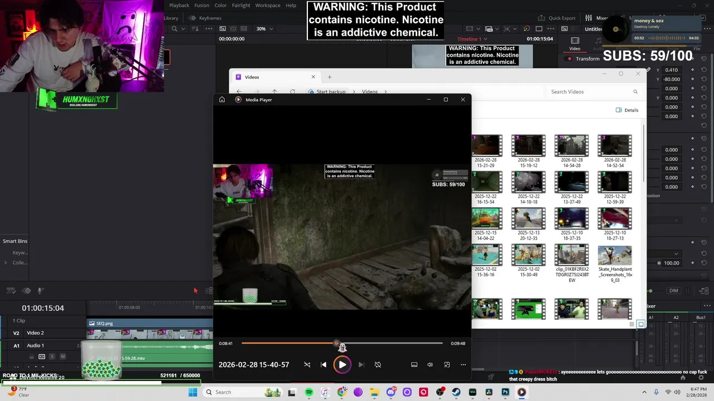
Task: Seek on Media Player progress slider
Action: click(x=342, y=343)
